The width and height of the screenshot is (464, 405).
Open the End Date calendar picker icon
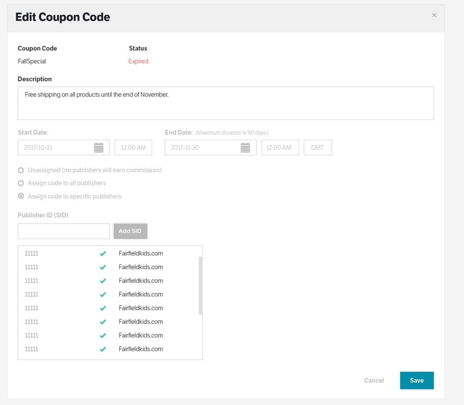coord(245,148)
